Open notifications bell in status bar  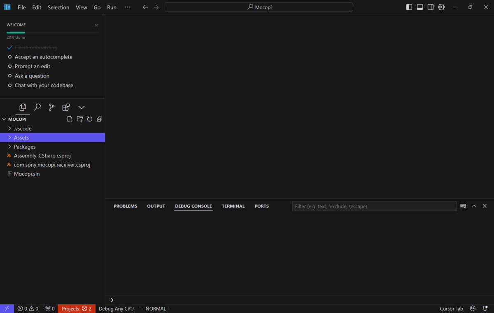485,308
